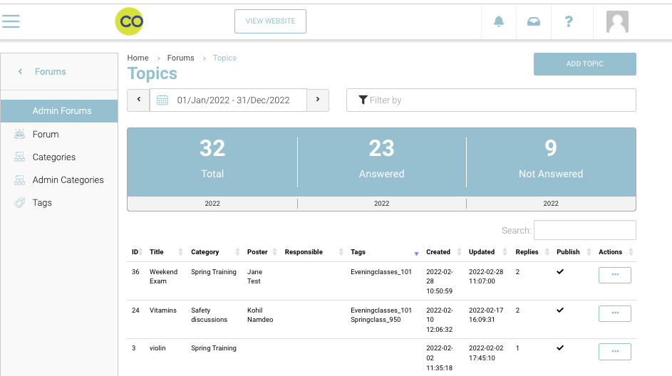The height and width of the screenshot is (376, 672).
Task: Open Categories in the sidebar
Action: click(53, 157)
